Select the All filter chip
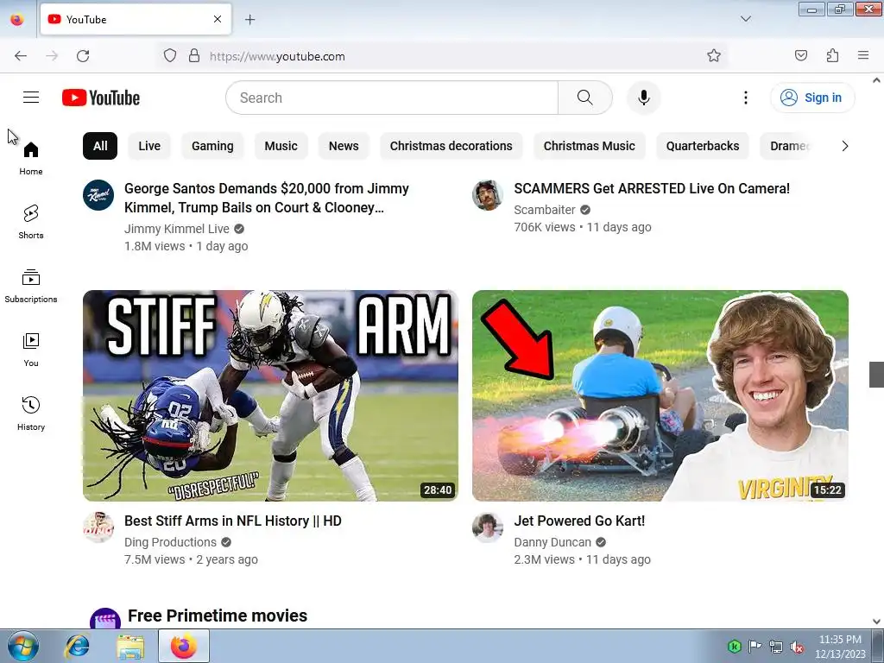This screenshot has height=663, width=884. click(100, 146)
